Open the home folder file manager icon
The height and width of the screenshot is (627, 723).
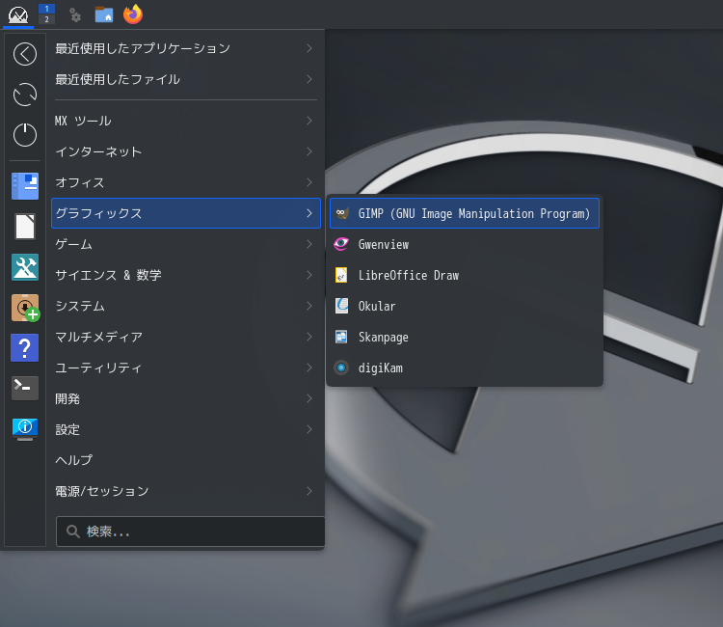[x=104, y=14]
